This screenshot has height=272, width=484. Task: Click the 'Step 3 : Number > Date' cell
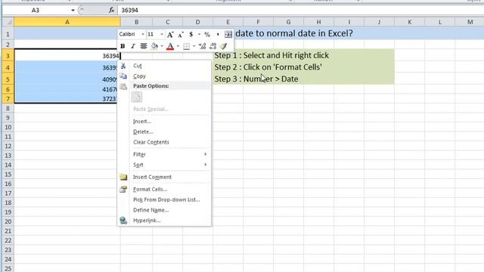coord(256,79)
